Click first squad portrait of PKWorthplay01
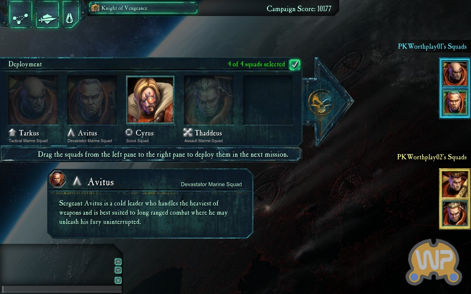The height and width of the screenshot is (294, 471). (455, 73)
